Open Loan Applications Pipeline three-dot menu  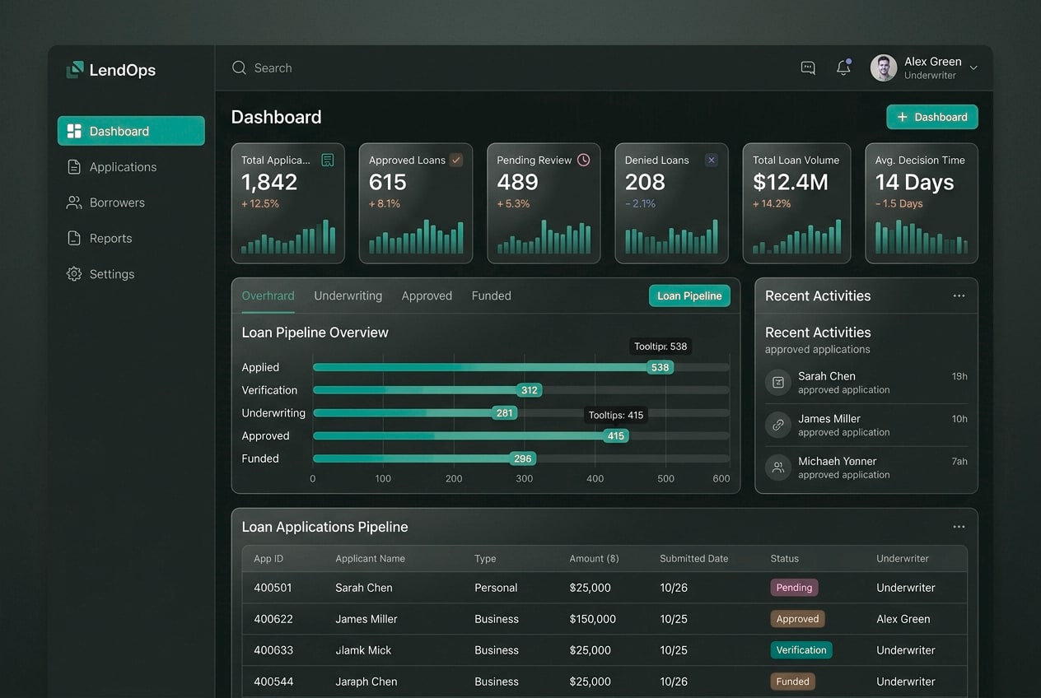pos(959,527)
